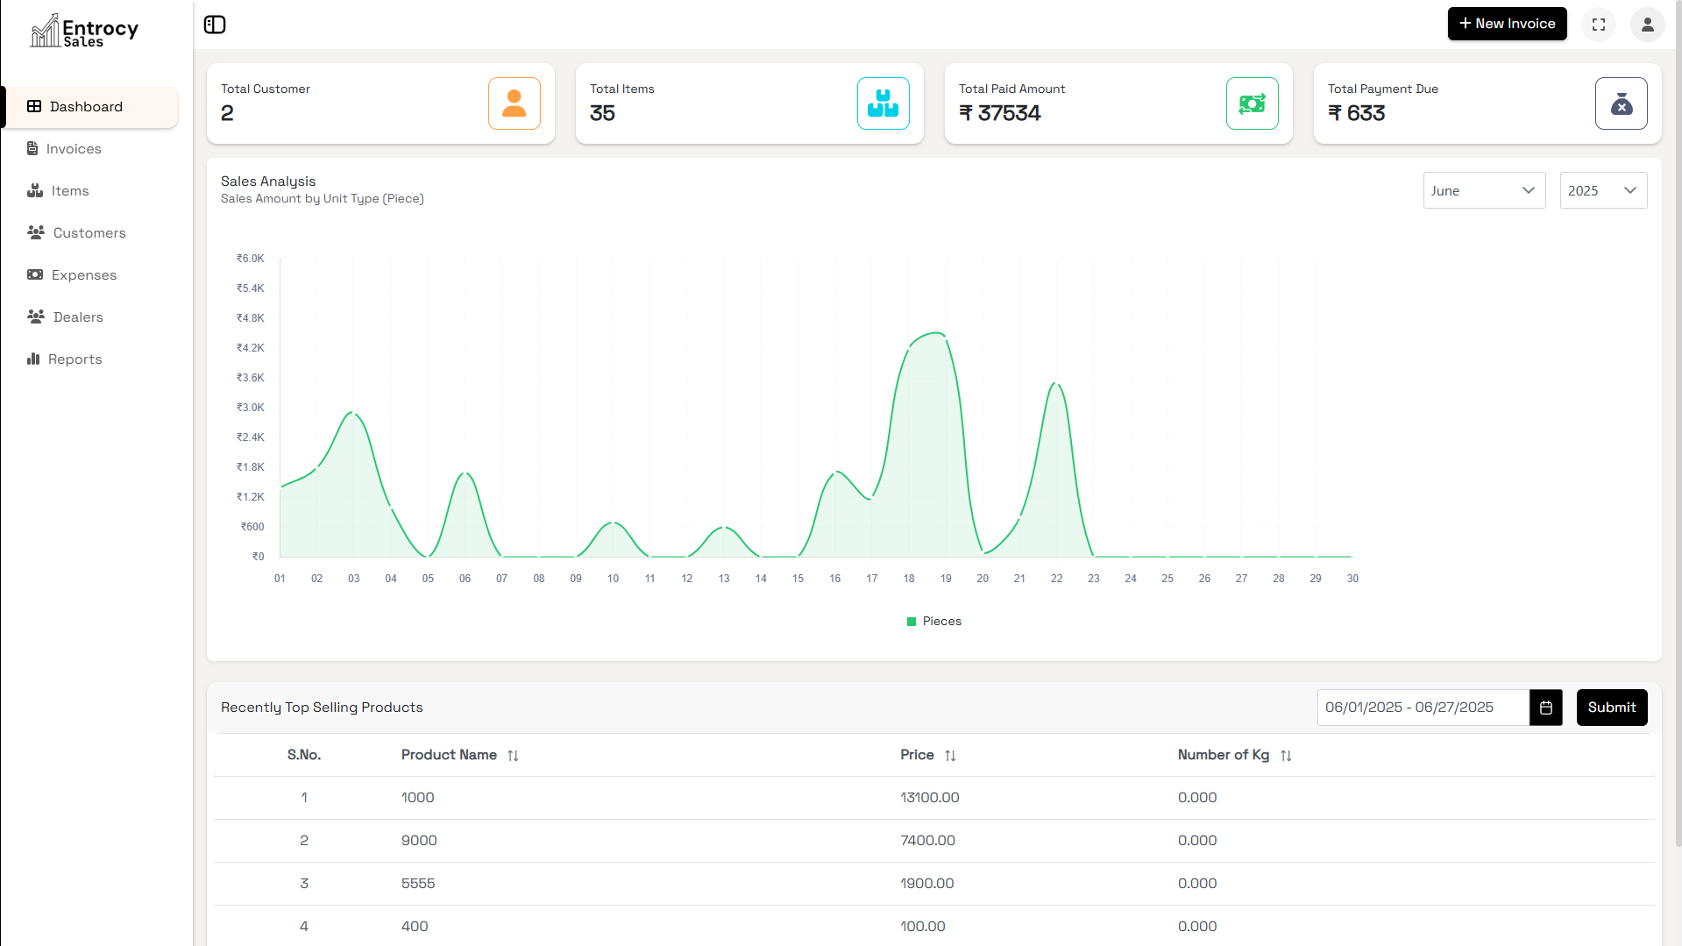
Task: Sort table by Product Name
Action: pos(513,756)
